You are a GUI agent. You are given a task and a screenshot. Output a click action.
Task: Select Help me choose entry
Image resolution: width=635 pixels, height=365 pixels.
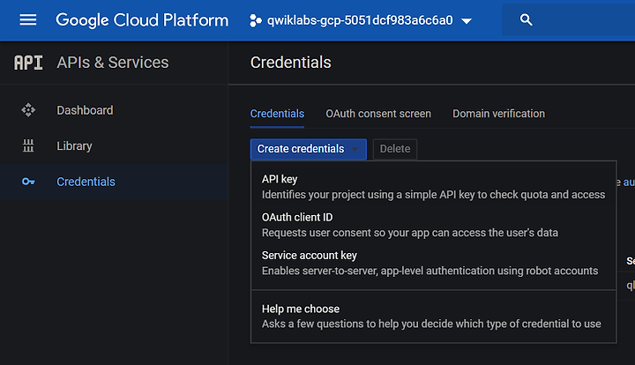point(433,317)
